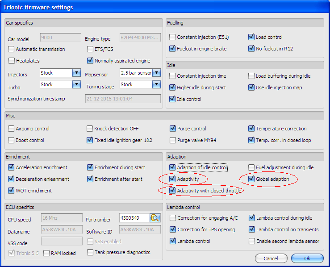Uncheck Global adaption
The height and width of the screenshot is (267, 330).
(251, 179)
